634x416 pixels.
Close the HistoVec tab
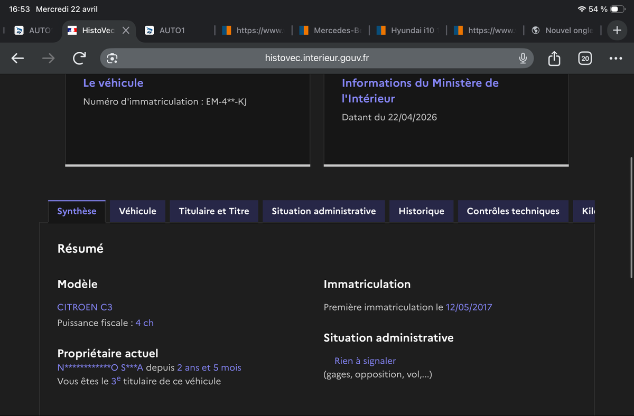126,31
